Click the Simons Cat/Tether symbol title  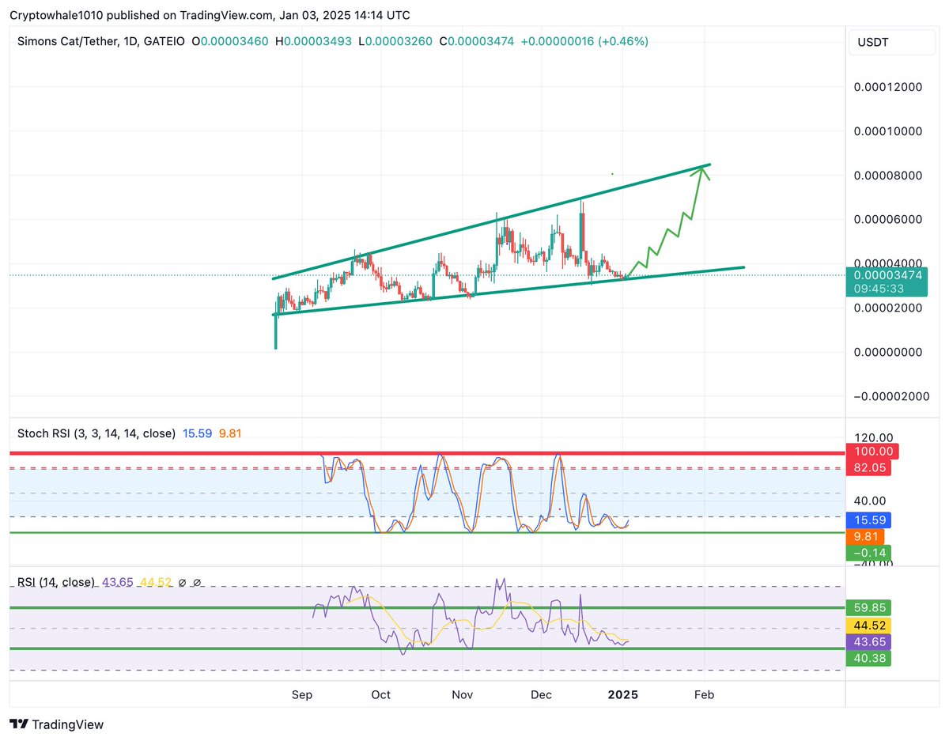65,40
